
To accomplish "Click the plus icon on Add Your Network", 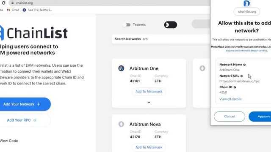I will pyautogui.click(x=39, y=104).
